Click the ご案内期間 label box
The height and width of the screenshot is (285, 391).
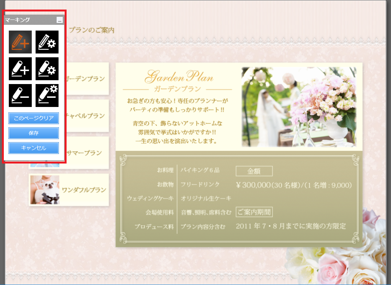pyautogui.click(x=254, y=212)
